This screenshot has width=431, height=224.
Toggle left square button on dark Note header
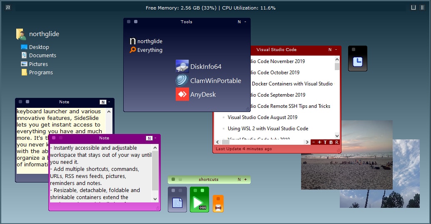[x=20, y=102]
